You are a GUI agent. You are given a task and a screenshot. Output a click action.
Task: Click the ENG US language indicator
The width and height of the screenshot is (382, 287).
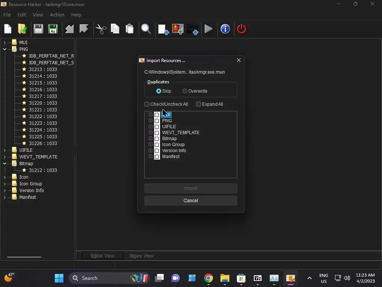pyautogui.click(x=323, y=278)
